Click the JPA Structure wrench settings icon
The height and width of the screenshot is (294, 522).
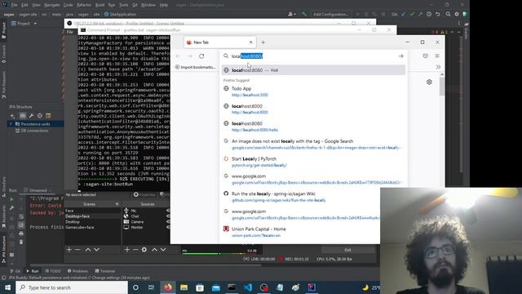(31, 116)
